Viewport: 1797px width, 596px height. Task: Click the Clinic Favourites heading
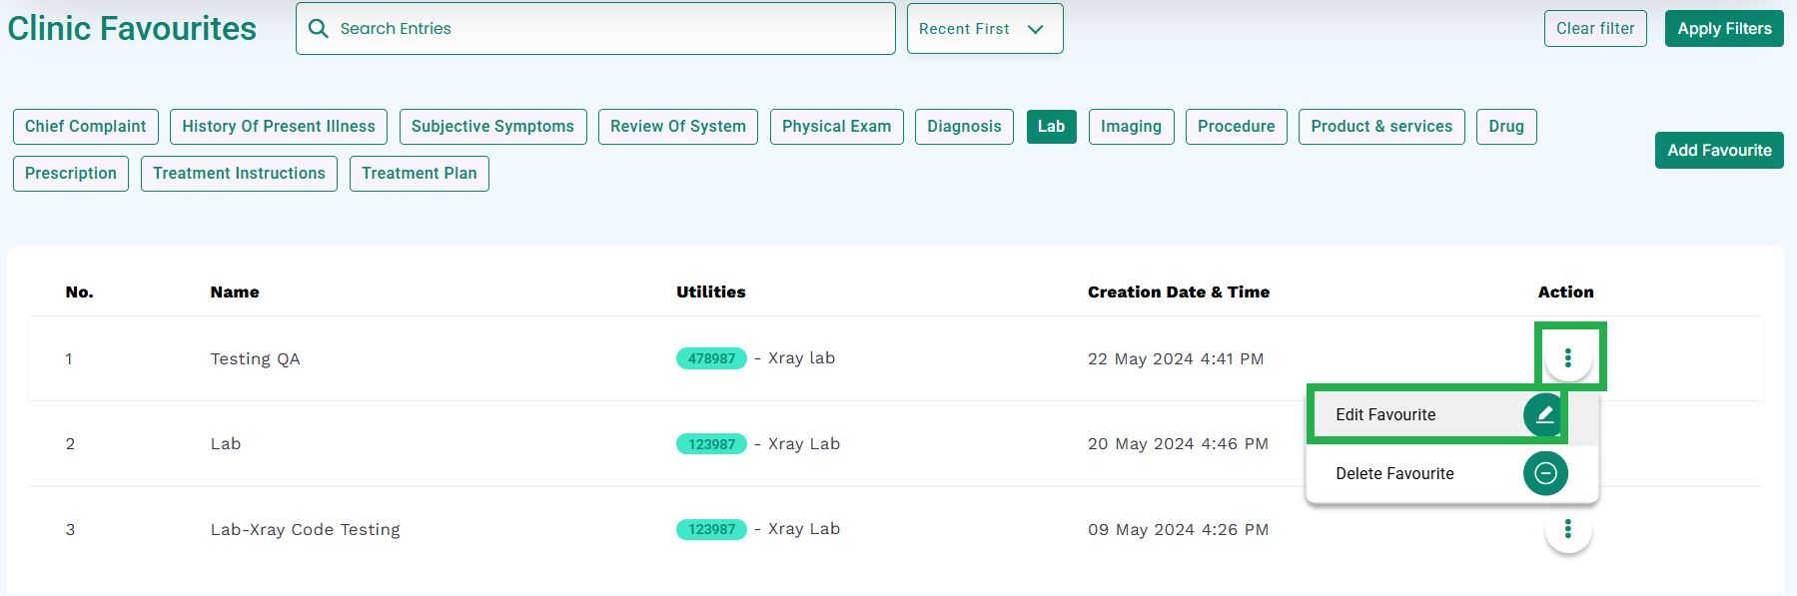(132, 28)
